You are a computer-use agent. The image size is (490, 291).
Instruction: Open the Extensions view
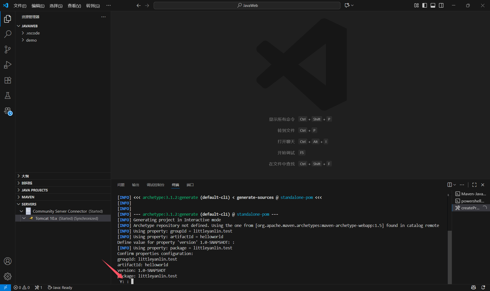coord(8,80)
